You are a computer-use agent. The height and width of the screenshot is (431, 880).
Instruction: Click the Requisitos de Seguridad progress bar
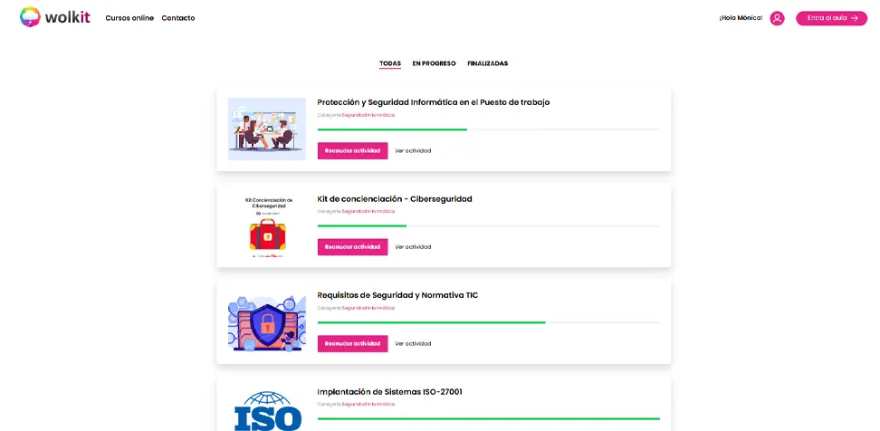coord(488,322)
